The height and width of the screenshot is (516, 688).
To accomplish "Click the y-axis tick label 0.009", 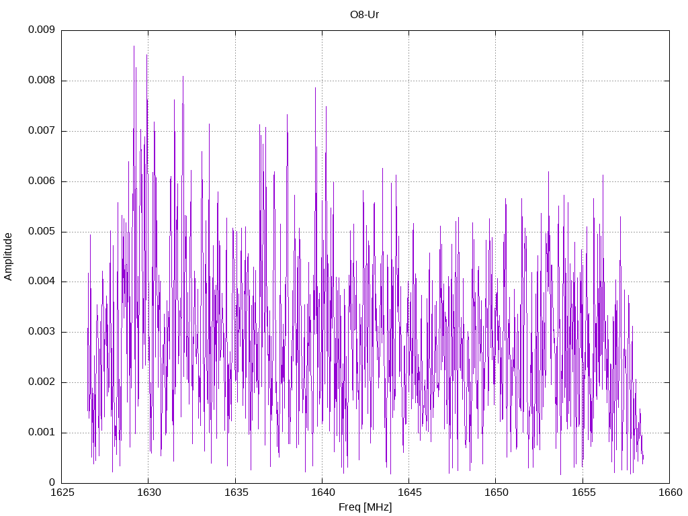I will [x=42, y=30].
